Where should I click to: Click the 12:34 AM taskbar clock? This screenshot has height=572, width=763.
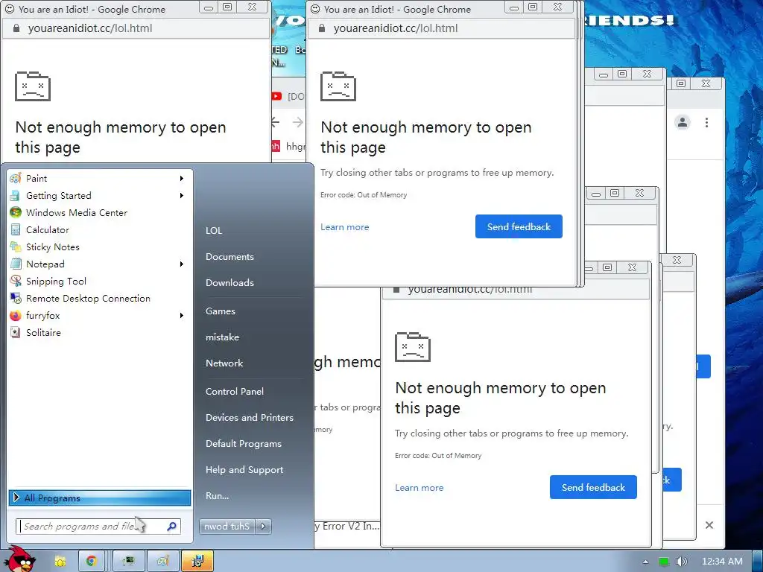point(722,562)
